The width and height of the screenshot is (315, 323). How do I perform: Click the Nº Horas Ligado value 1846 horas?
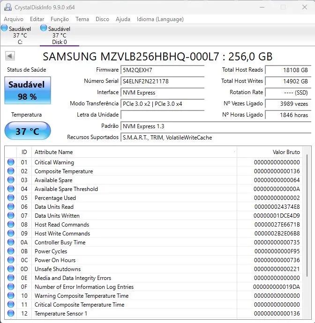288,115
